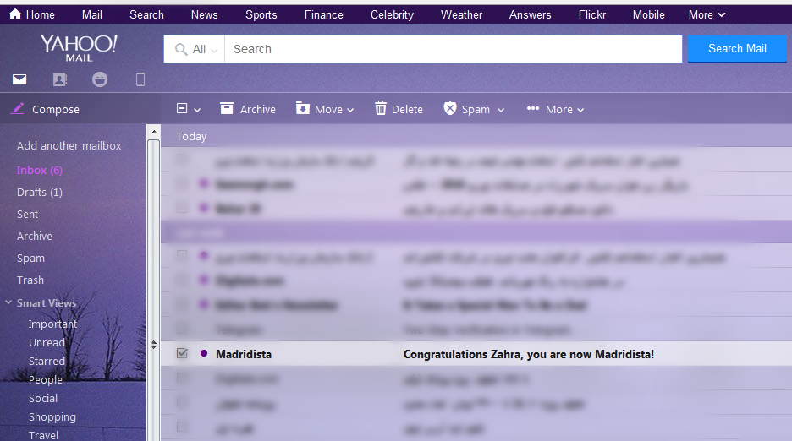Open Mail in top navigation
Screen dimensions: 792x441
pyautogui.click(x=92, y=14)
